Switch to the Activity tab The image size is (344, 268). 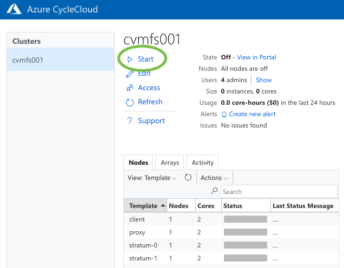click(x=202, y=163)
